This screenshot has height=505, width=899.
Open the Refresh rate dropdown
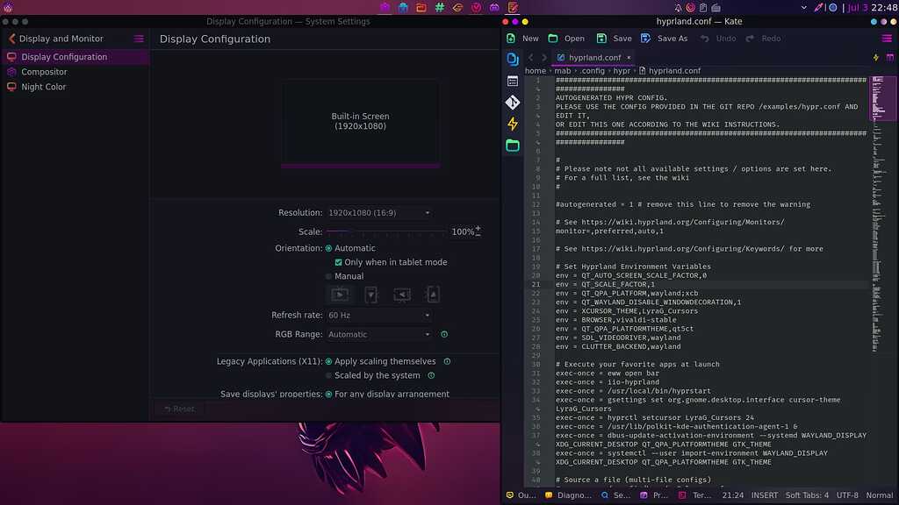click(378, 317)
